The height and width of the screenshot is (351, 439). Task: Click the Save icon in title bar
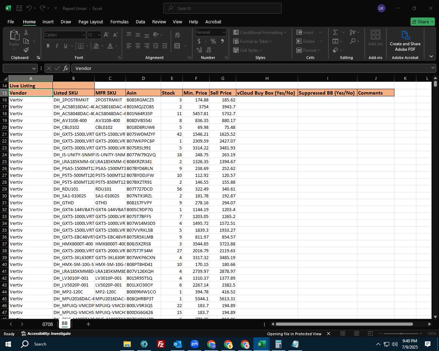click(20, 8)
